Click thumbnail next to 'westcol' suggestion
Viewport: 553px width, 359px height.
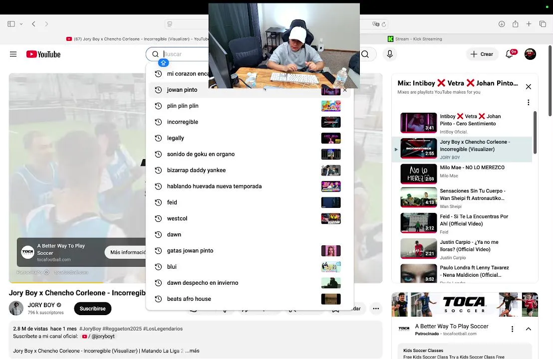331,218
